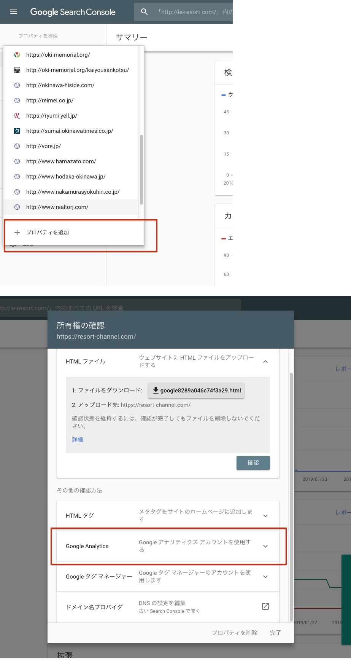Click globe icon beside www.realtorj.com
Image resolution: width=351 pixels, height=660 pixels.
(x=17, y=207)
